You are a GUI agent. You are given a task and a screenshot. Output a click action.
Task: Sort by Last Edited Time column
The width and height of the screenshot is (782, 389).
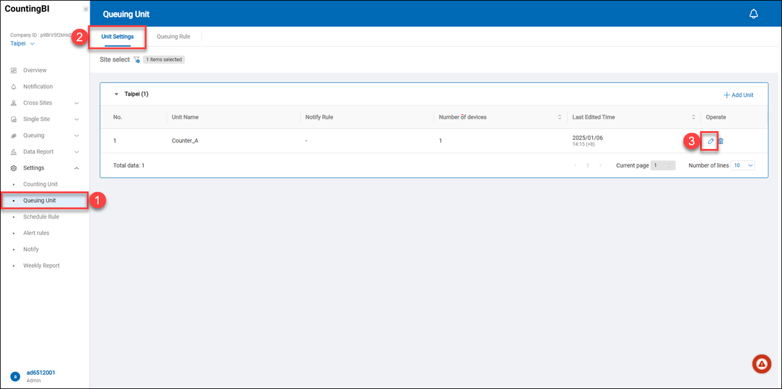pos(693,117)
